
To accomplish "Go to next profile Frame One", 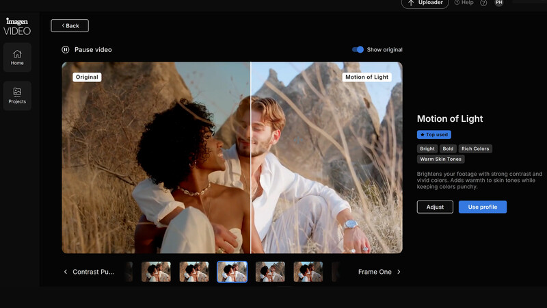I will [x=379, y=272].
